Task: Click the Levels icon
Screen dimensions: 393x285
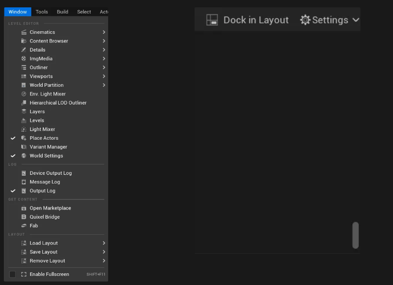Action: (x=24, y=120)
